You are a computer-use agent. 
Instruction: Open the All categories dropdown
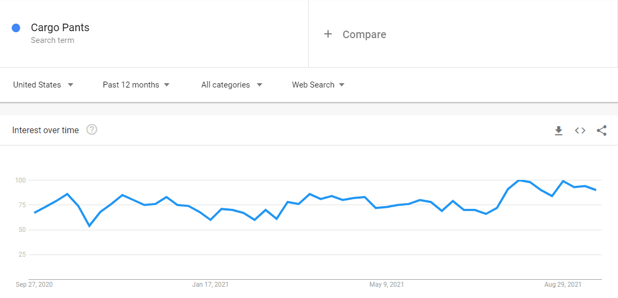tap(232, 85)
